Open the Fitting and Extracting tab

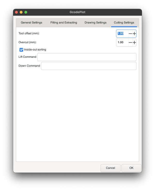point(64,23)
